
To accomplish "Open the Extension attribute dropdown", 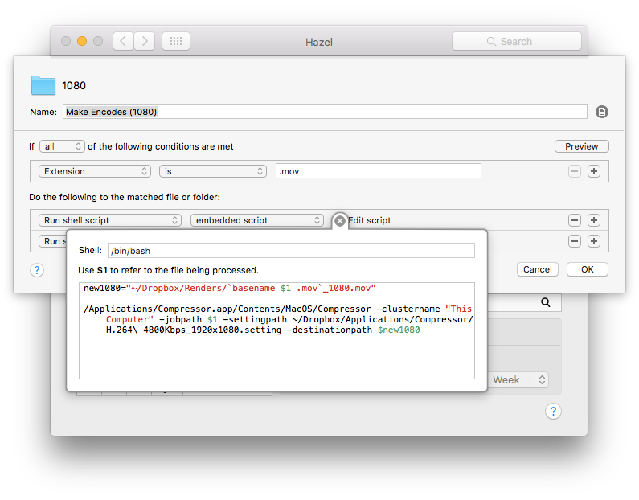I will click(x=95, y=171).
